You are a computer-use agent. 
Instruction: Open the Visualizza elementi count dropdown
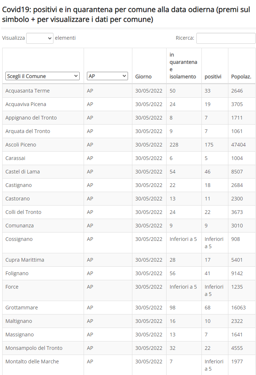pyautogui.click(x=40, y=38)
